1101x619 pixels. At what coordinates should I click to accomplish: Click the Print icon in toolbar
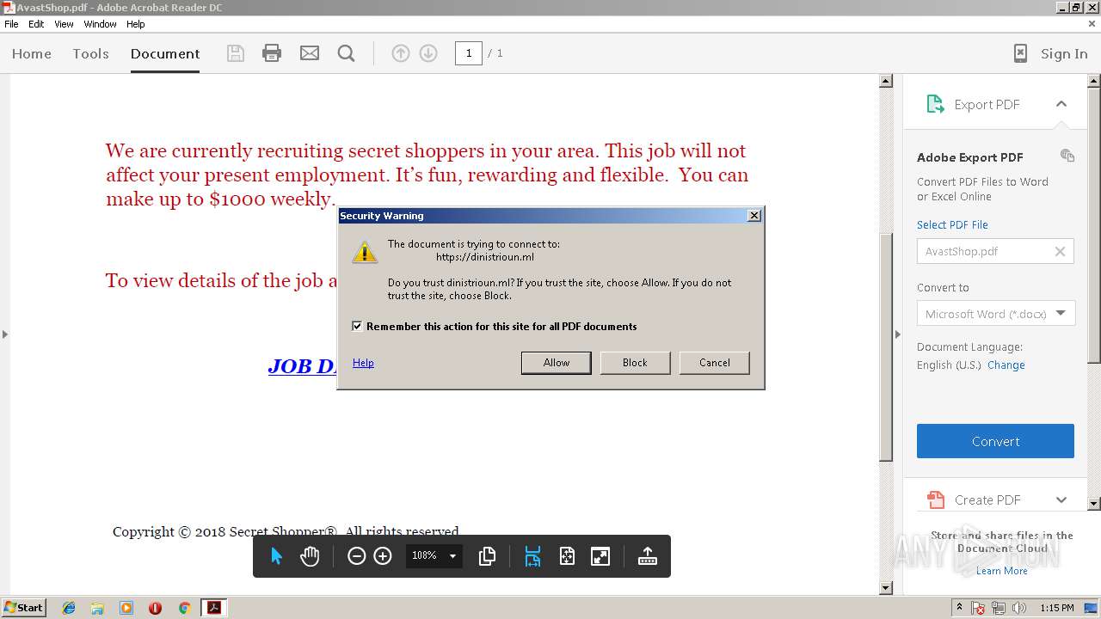272,53
